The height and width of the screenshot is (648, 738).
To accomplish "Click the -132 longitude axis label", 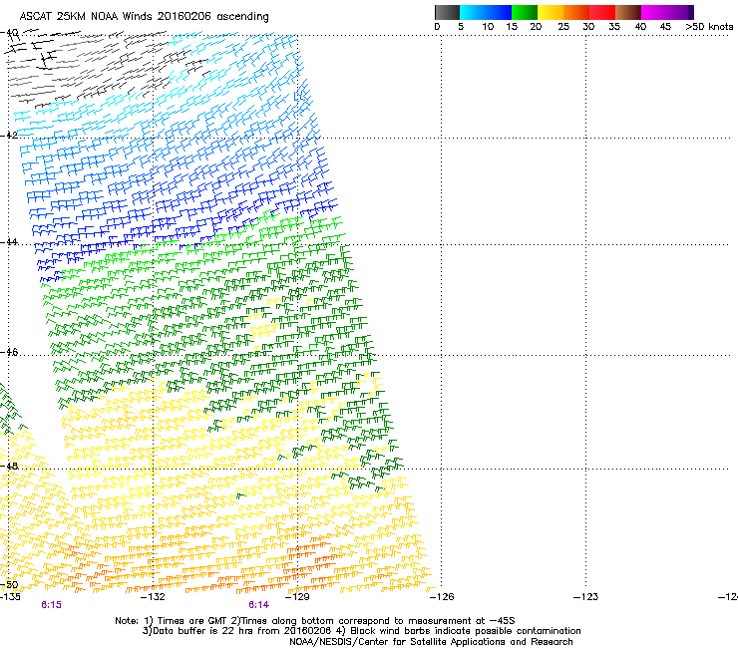I will point(153,597).
